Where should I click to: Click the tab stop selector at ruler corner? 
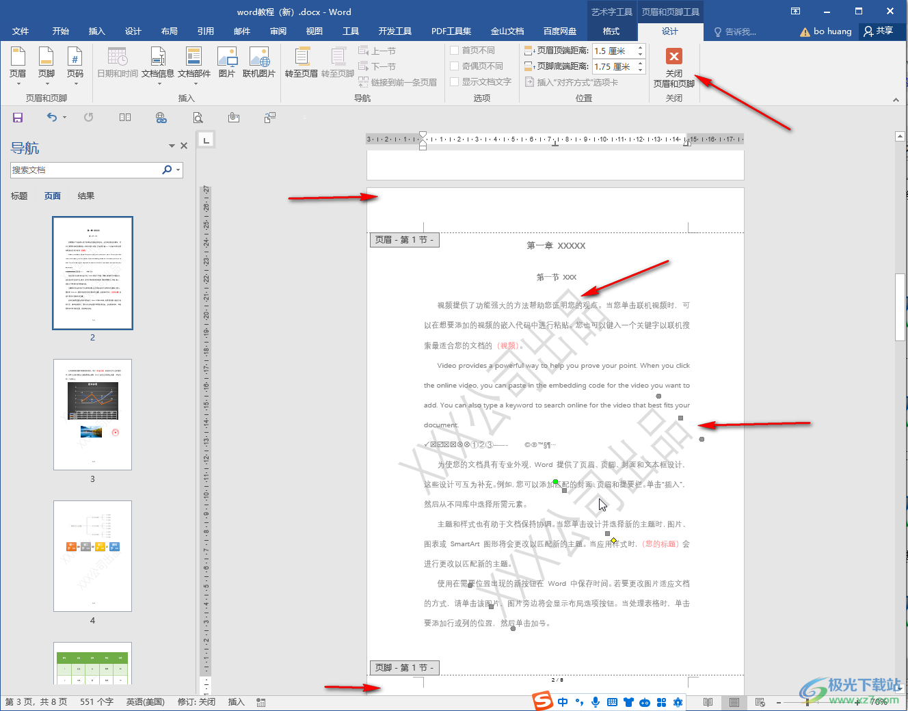[206, 139]
